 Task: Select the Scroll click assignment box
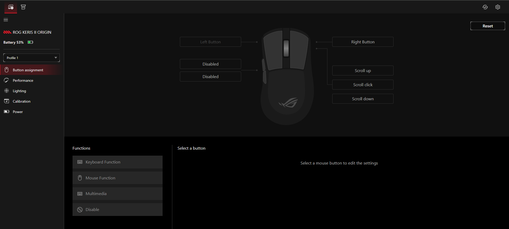[x=363, y=85]
